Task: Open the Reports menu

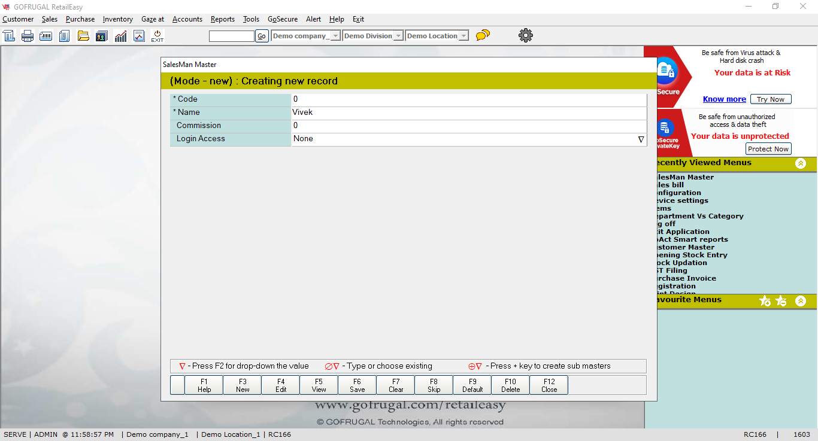Action: point(223,19)
